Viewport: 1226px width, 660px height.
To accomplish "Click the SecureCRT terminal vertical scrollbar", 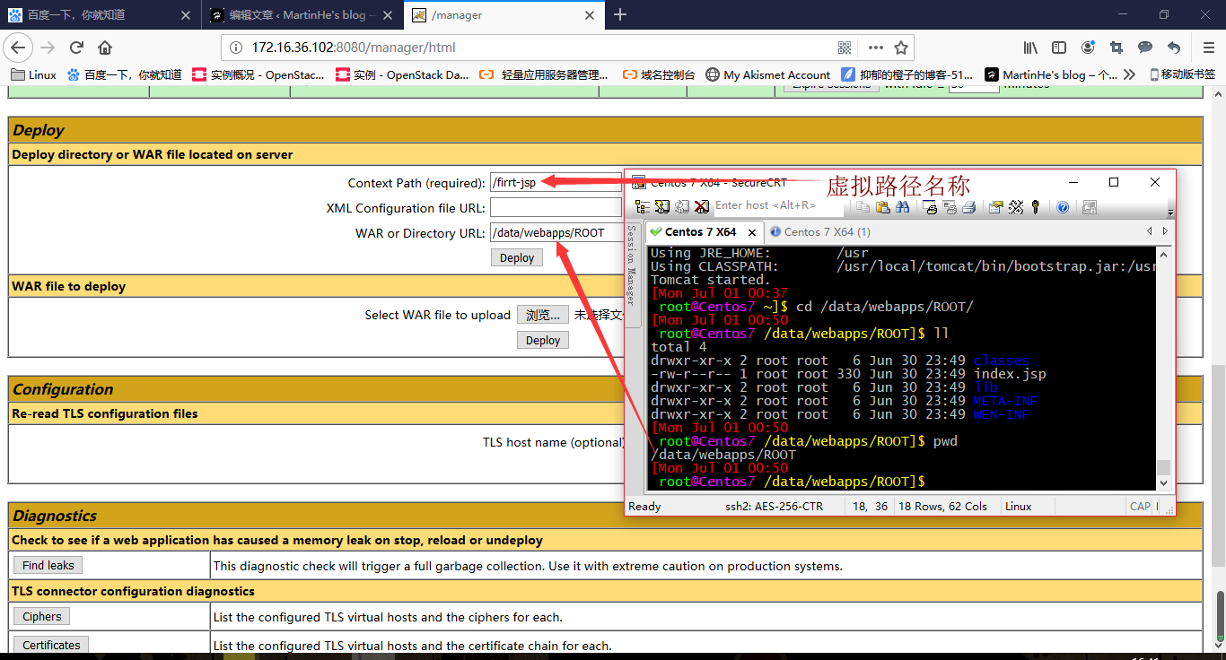I will 1164,359.
